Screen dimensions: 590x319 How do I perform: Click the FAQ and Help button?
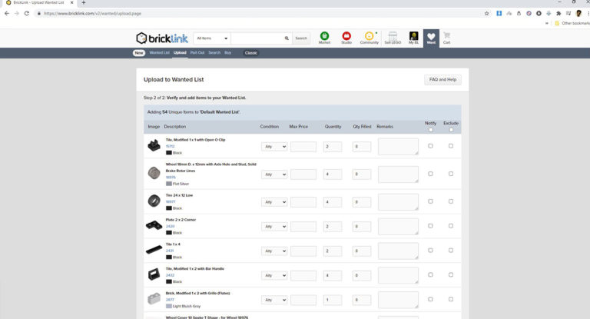(x=442, y=79)
